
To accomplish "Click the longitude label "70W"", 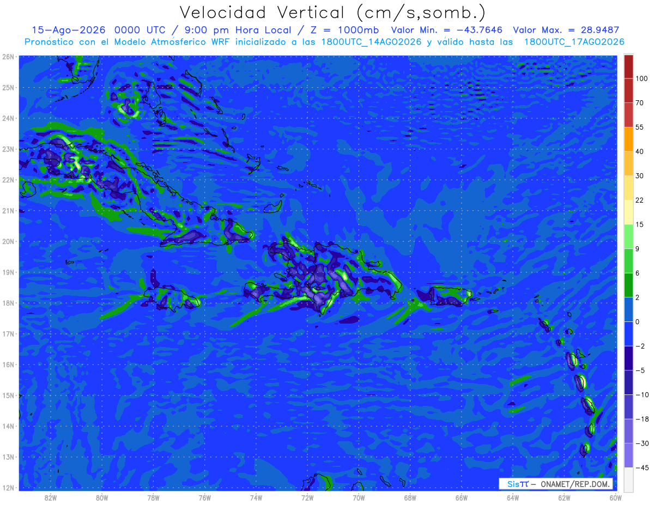I will pyautogui.click(x=359, y=497).
